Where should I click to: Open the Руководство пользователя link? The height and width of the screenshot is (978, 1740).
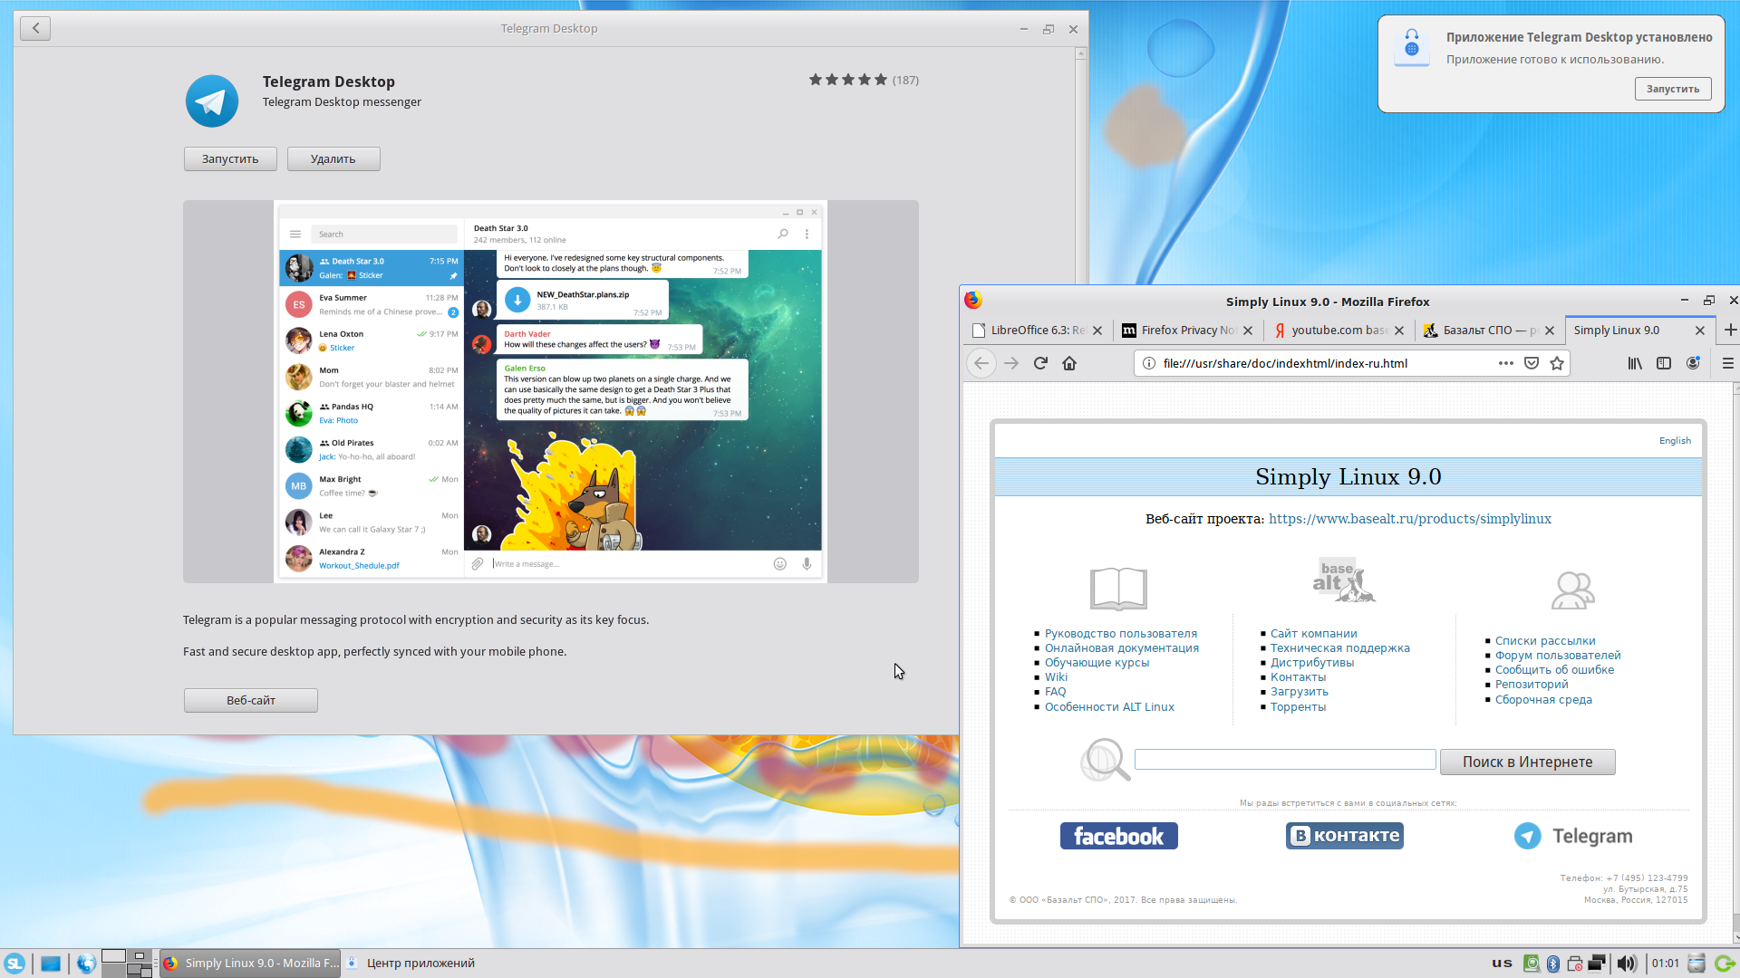(x=1120, y=634)
